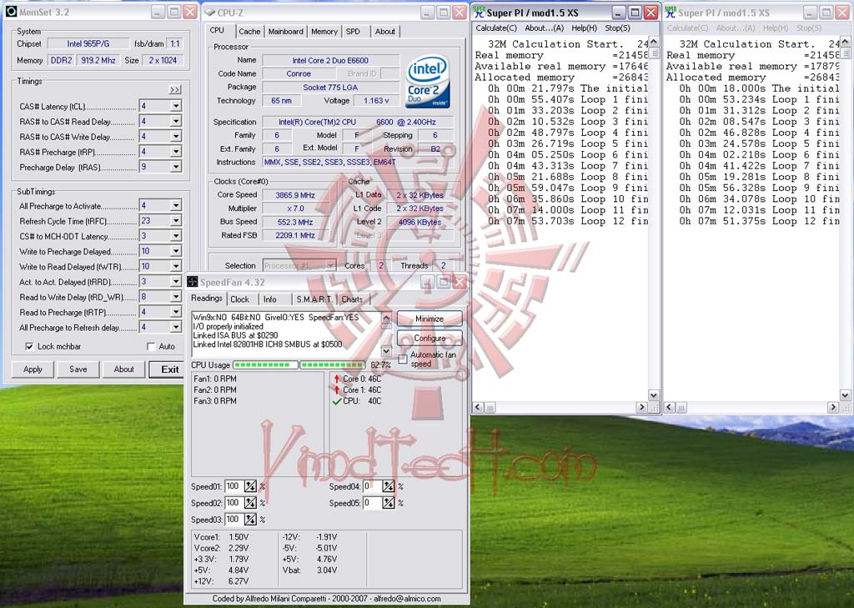Open the Charts tab in SpeedFan
This screenshot has height=608, width=854.
coord(352,299)
